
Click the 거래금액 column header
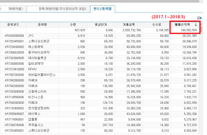[x=129, y=25]
